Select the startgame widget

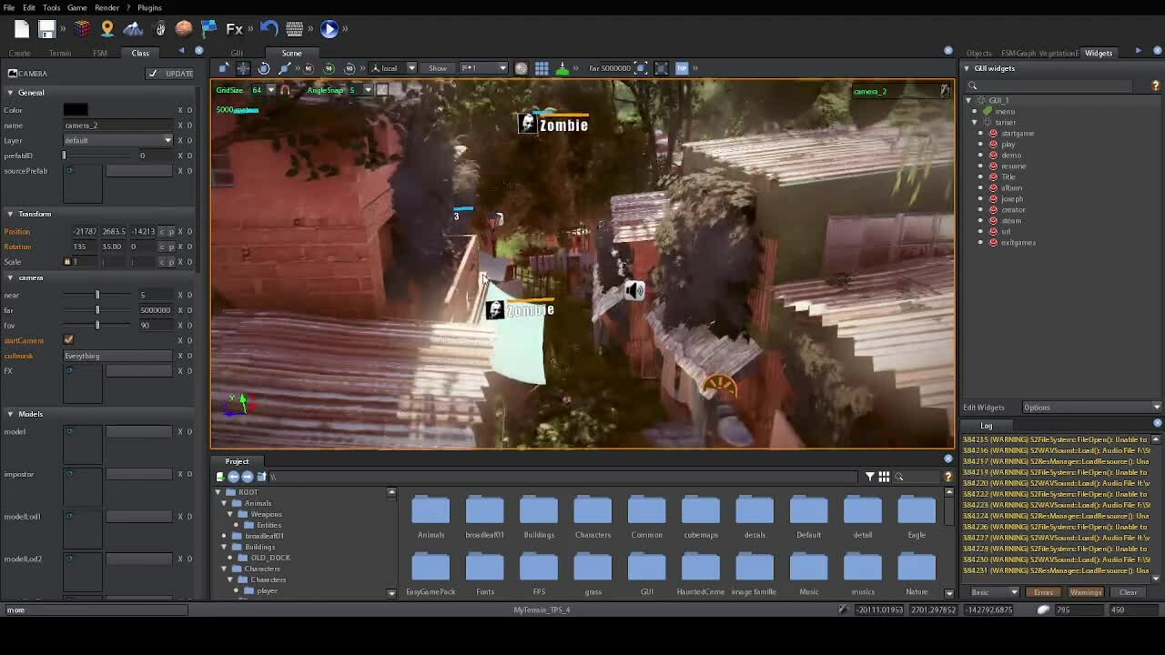[1017, 134]
